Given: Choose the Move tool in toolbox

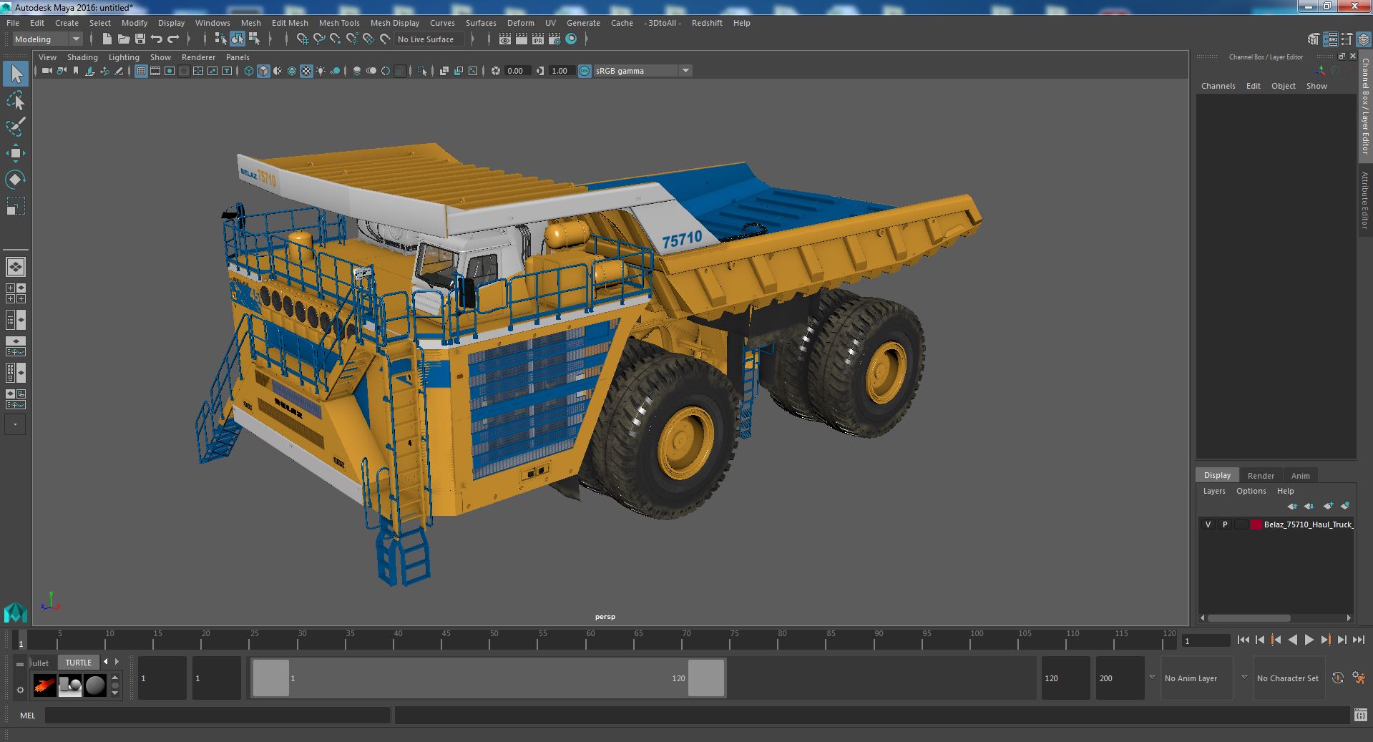Looking at the screenshot, I should click(16, 153).
